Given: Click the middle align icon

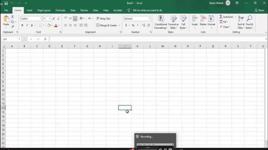Looking at the screenshot, I should 70,18.
